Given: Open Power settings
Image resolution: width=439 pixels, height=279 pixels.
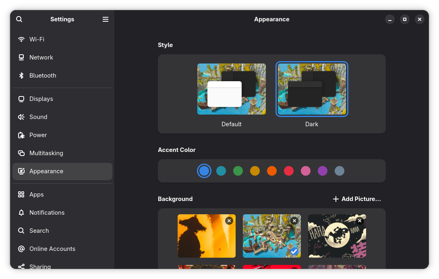Looking at the screenshot, I should coord(62,135).
